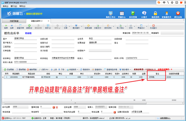The width and height of the screenshot is (186, 121).
Task: Open the 系统 menu
Action: [6, 6]
